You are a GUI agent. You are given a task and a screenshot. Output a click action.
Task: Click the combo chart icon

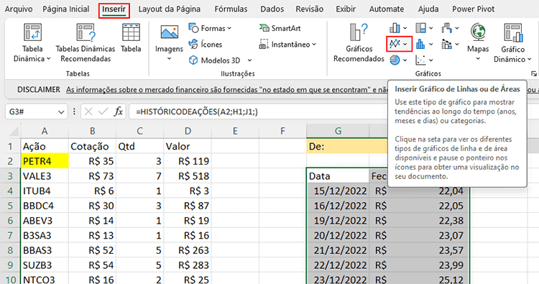(x=446, y=44)
